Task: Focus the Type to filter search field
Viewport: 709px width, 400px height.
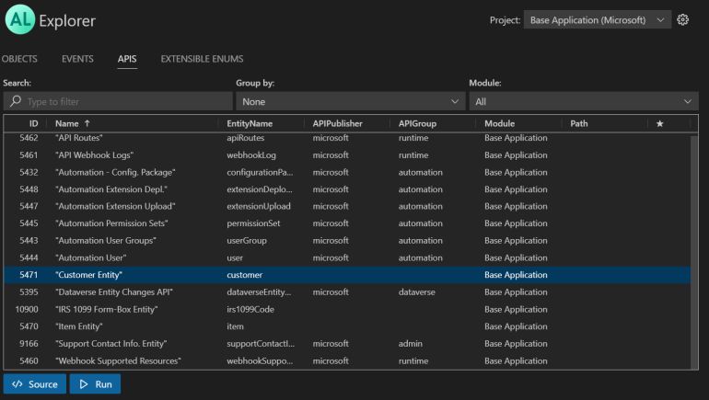Action: click(118, 101)
